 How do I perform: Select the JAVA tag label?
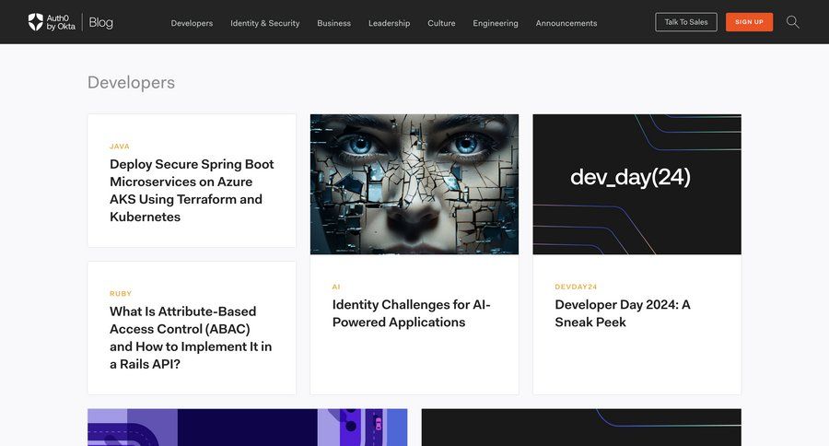120,146
